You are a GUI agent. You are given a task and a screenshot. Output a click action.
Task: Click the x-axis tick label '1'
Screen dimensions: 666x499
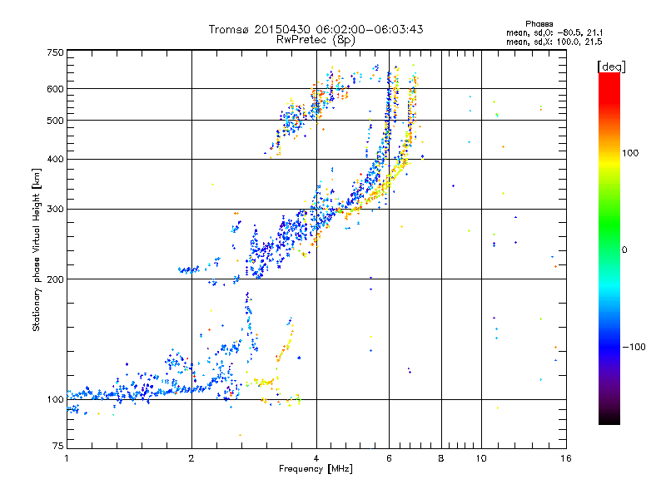(67, 458)
